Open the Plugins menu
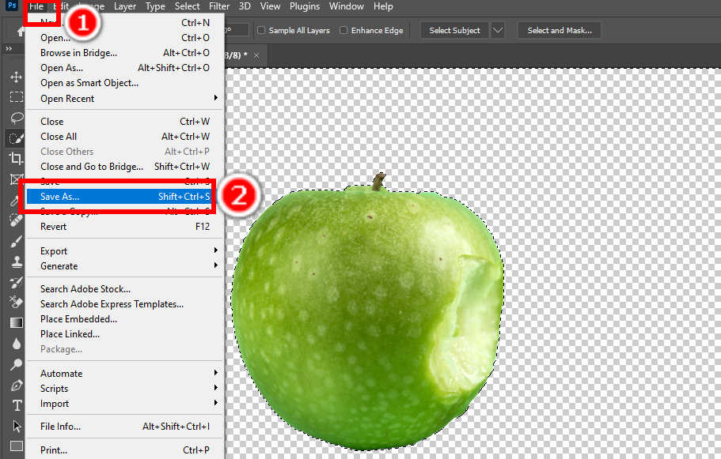 pos(305,6)
